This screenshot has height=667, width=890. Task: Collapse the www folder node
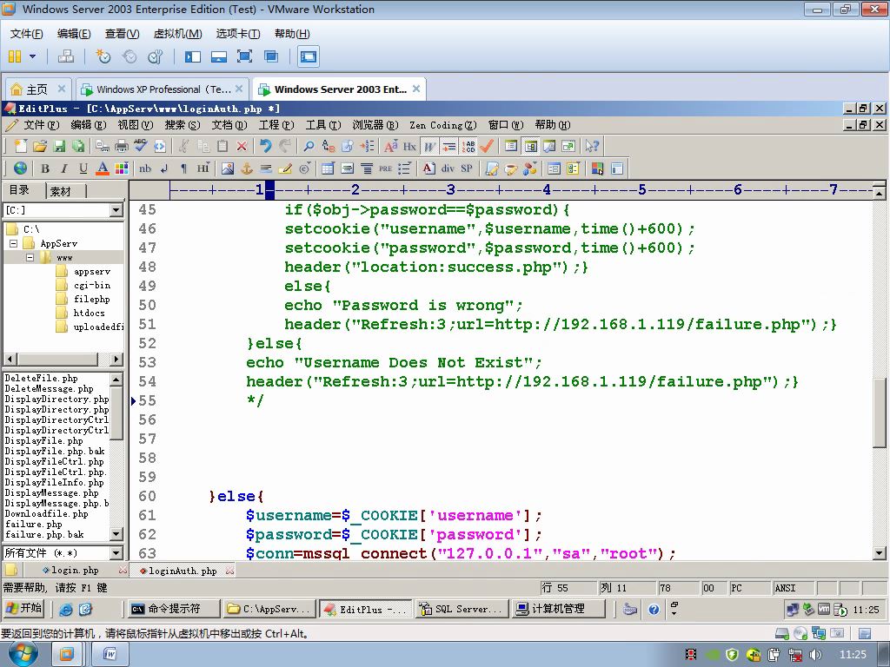pyautogui.click(x=30, y=257)
